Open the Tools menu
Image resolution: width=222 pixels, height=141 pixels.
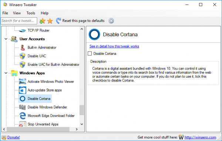(31, 13)
